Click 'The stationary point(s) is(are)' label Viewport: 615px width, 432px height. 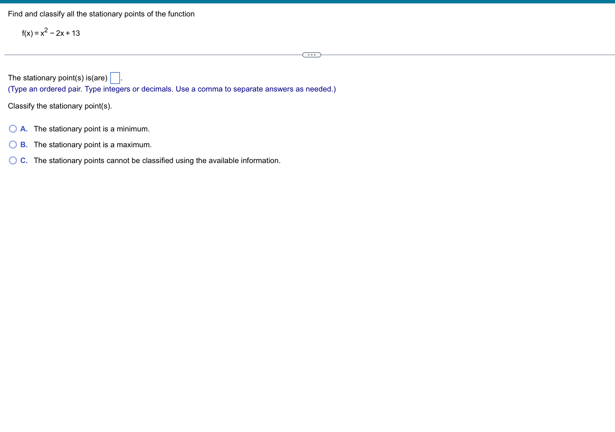pos(58,78)
